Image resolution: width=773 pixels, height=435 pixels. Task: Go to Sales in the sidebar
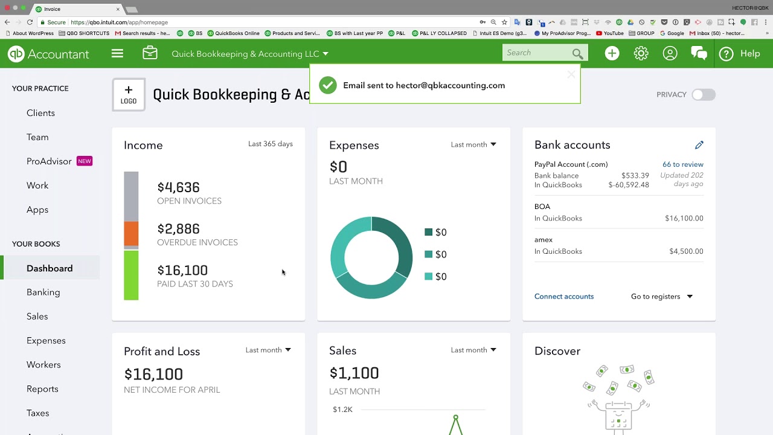pyautogui.click(x=37, y=317)
